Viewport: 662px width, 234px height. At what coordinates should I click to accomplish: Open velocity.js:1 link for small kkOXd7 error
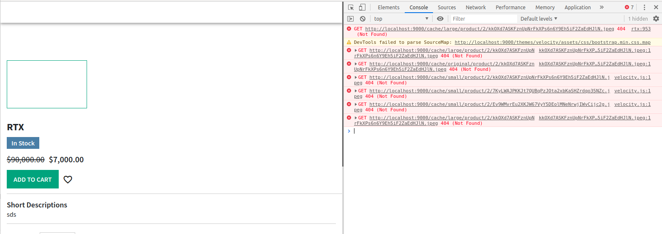tap(632, 77)
